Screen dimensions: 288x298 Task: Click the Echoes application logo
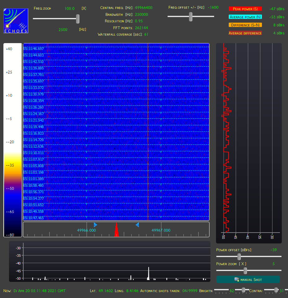(16, 21)
